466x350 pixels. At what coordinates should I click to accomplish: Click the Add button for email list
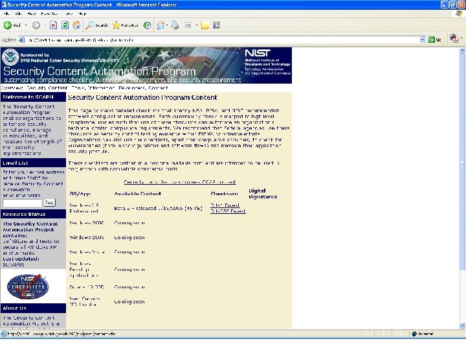[49, 203]
